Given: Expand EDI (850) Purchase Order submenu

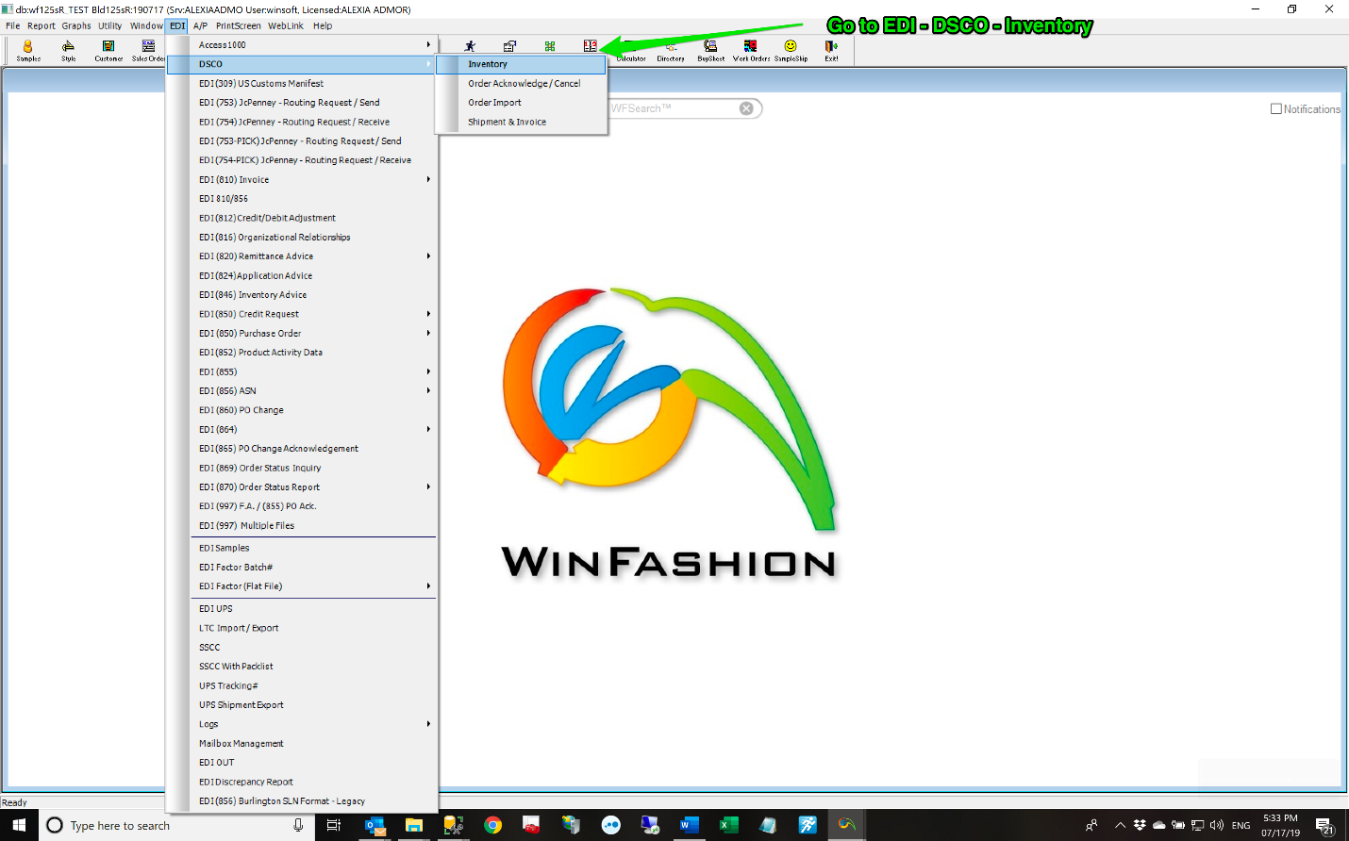Looking at the screenshot, I should [302, 333].
